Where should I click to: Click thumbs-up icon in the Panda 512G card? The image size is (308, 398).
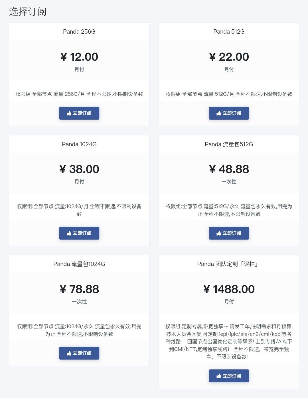[219, 113]
